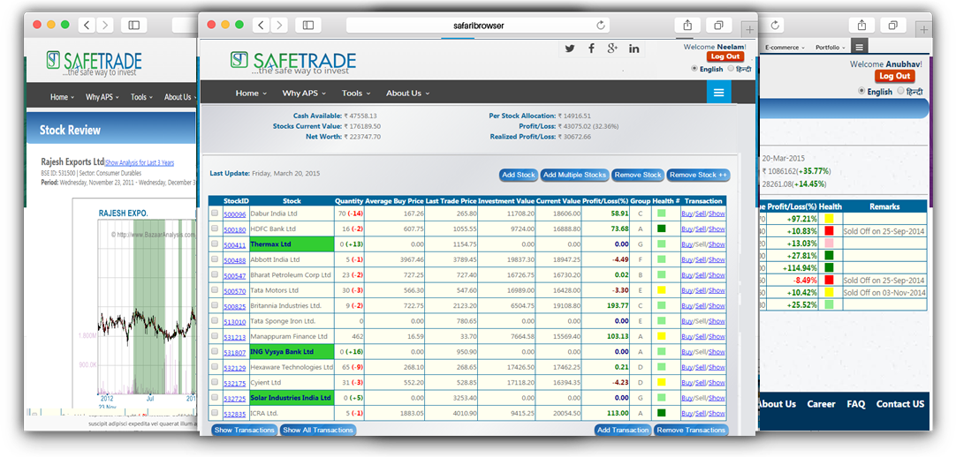Check the ICRA Ltd. row checkbox

click(x=215, y=413)
